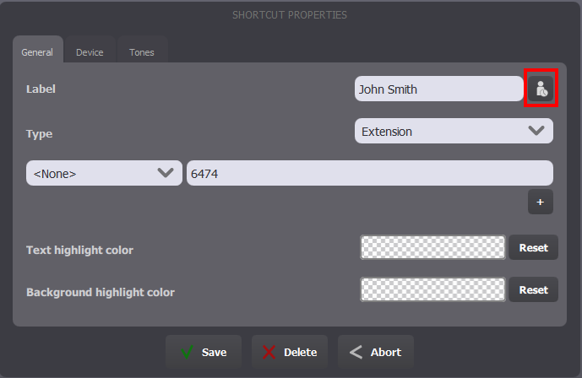Click the plus icon to add number
Viewport: 582px width, 378px height.
coord(541,202)
